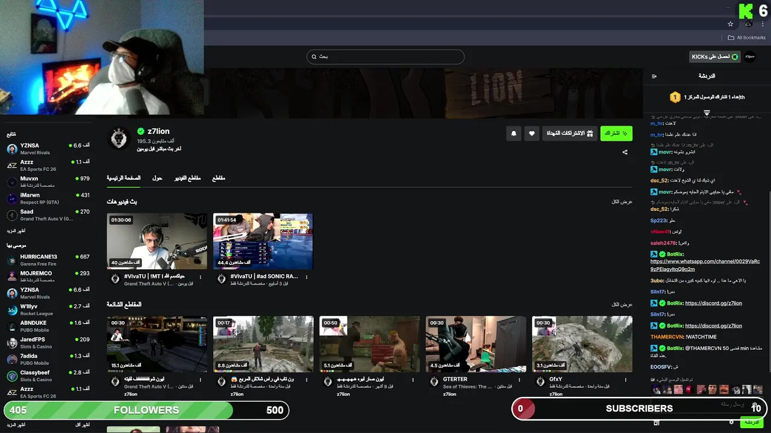Open the GTERTER clip title
Viewport: 771px width, 433px height.
(x=455, y=379)
